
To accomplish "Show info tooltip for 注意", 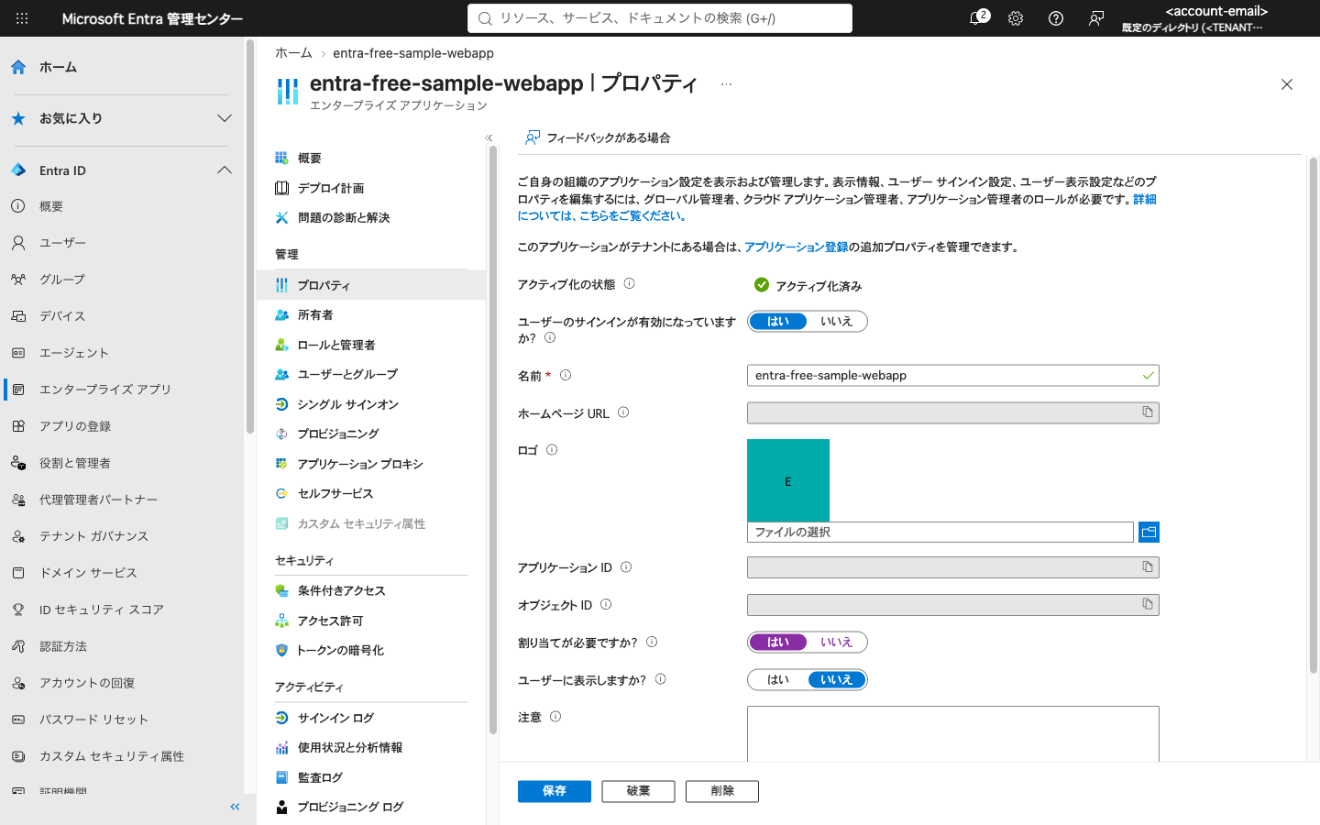I will pyautogui.click(x=555, y=717).
